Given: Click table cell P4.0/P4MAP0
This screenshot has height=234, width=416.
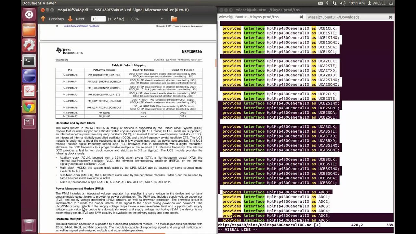Looking at the screenshot, I should (x=70, y=75).
